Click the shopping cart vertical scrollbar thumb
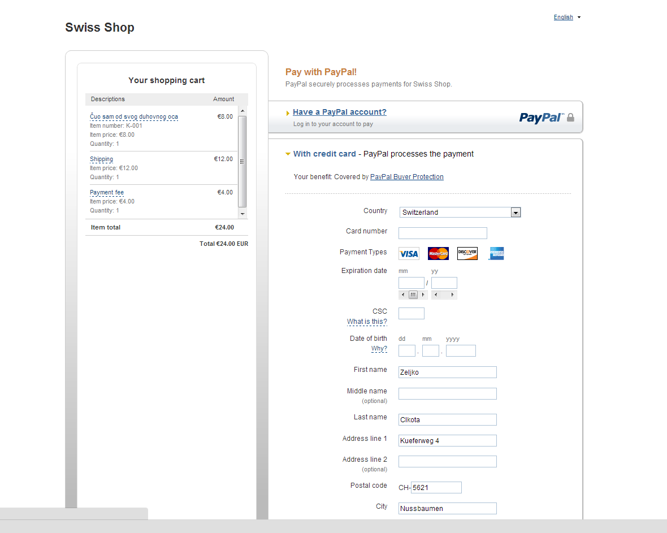 [x=242, y=162]
